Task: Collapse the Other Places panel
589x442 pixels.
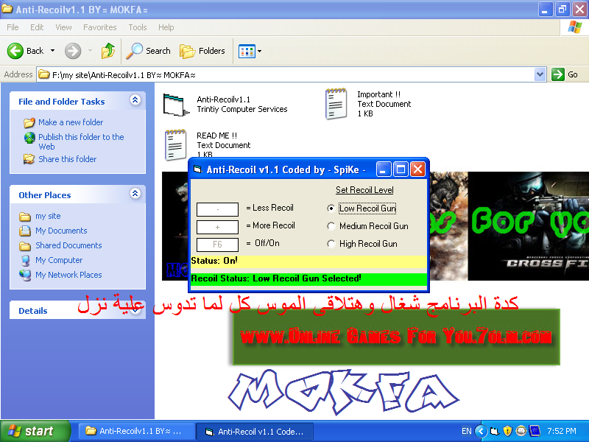Action: [135, 193]
